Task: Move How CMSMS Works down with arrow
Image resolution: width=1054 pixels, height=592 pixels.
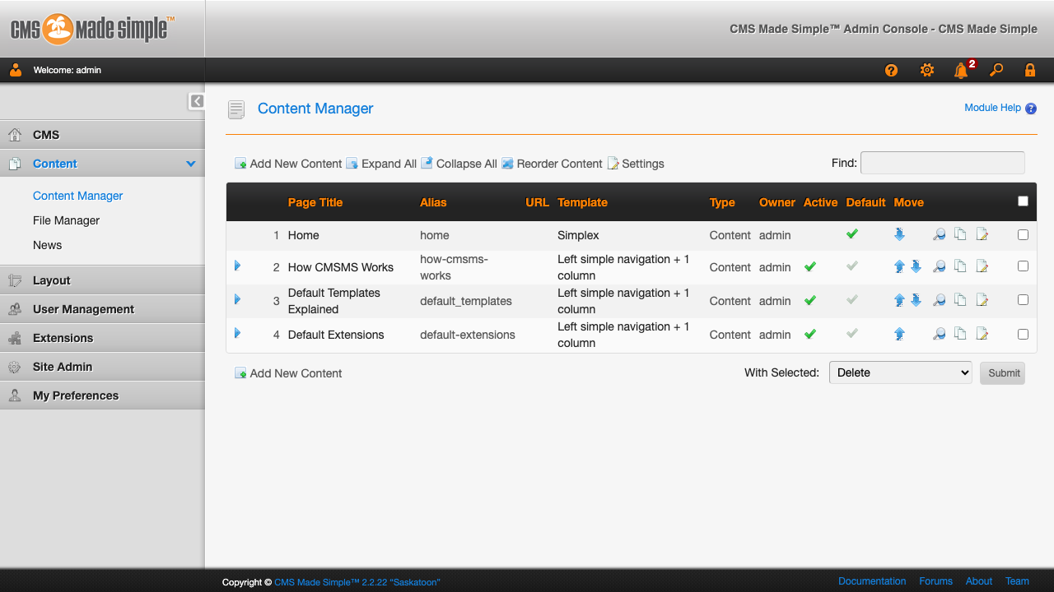Action: pos(916,266)
